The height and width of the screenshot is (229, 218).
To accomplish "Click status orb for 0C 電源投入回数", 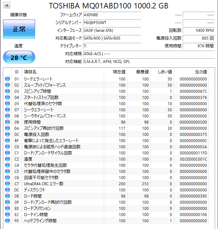I will coord(7,134).
